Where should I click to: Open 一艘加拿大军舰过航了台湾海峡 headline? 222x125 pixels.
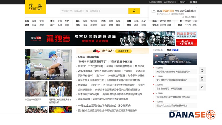coord(105,106)
